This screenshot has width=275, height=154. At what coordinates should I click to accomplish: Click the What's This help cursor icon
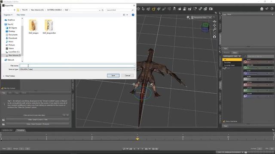(267, 9)
